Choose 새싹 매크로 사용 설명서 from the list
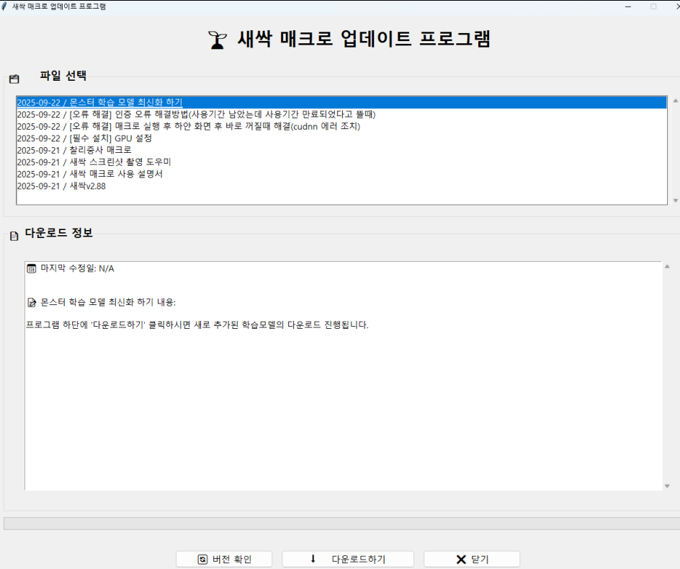 (89, 174)
